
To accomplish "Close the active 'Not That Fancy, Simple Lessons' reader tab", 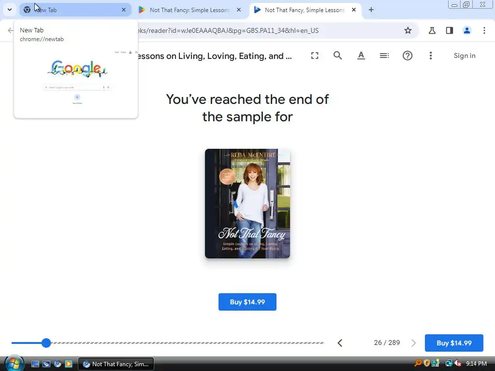I will (354, 10).
